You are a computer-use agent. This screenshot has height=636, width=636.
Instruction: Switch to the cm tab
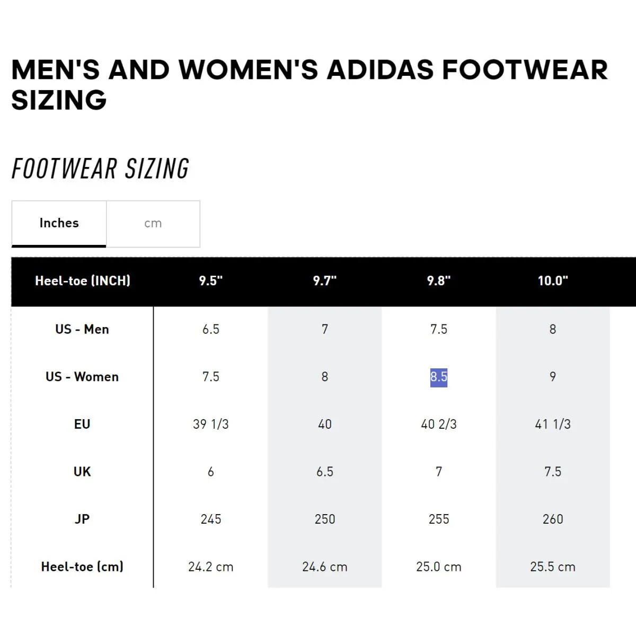[153, 223]
